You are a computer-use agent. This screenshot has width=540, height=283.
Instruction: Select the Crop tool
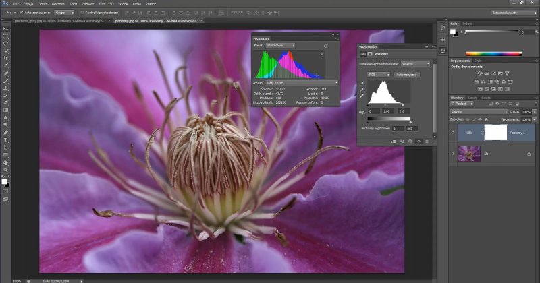click(x=5, y=58)
